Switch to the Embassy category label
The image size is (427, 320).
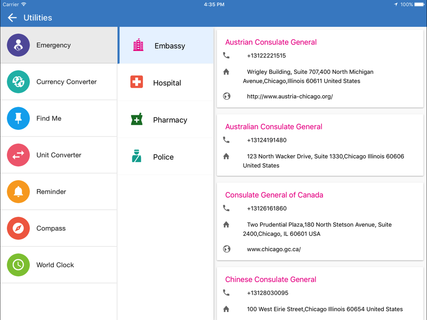[170, 46]
